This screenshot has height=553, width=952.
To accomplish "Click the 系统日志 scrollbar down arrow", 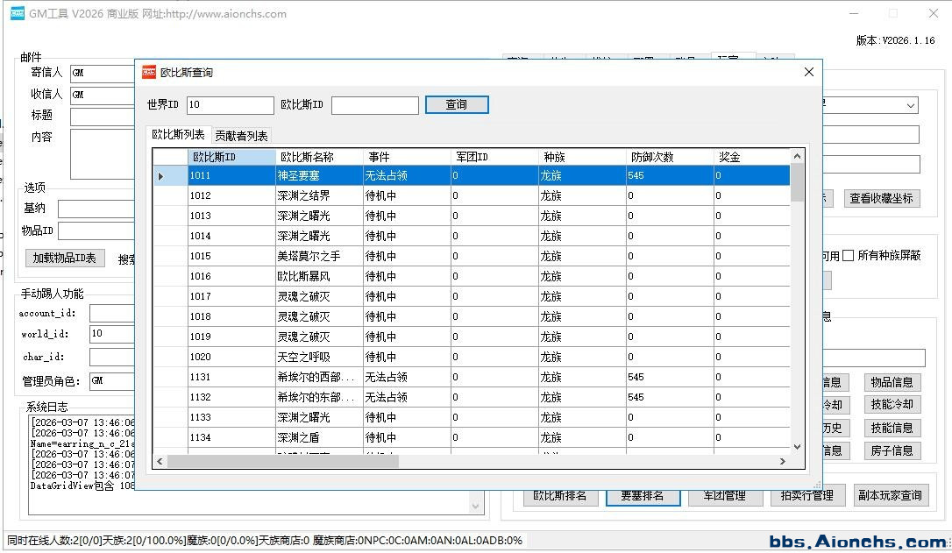I will pyautogui.click(x=477, y=506).
